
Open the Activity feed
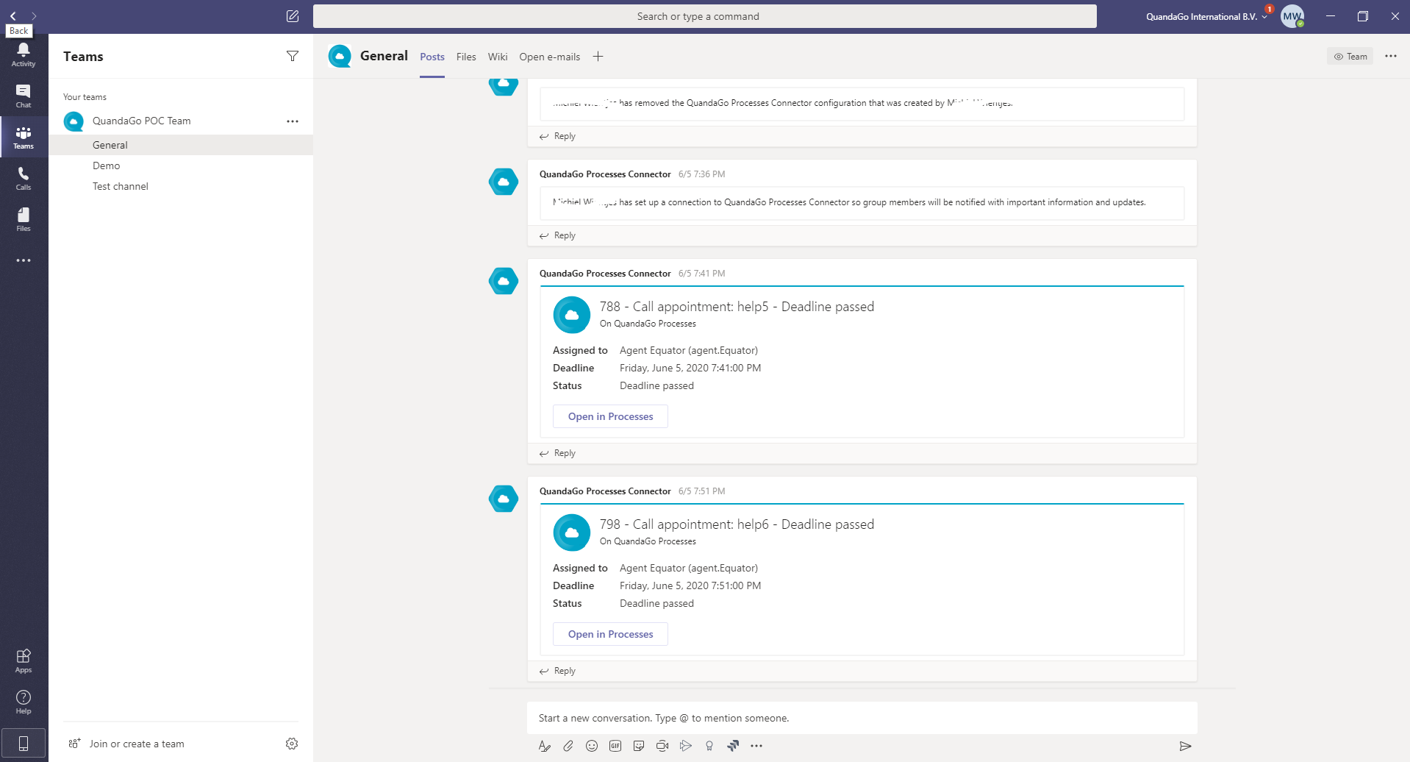[x=24, y=54]
